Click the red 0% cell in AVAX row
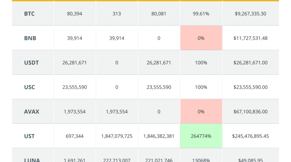 201,111
